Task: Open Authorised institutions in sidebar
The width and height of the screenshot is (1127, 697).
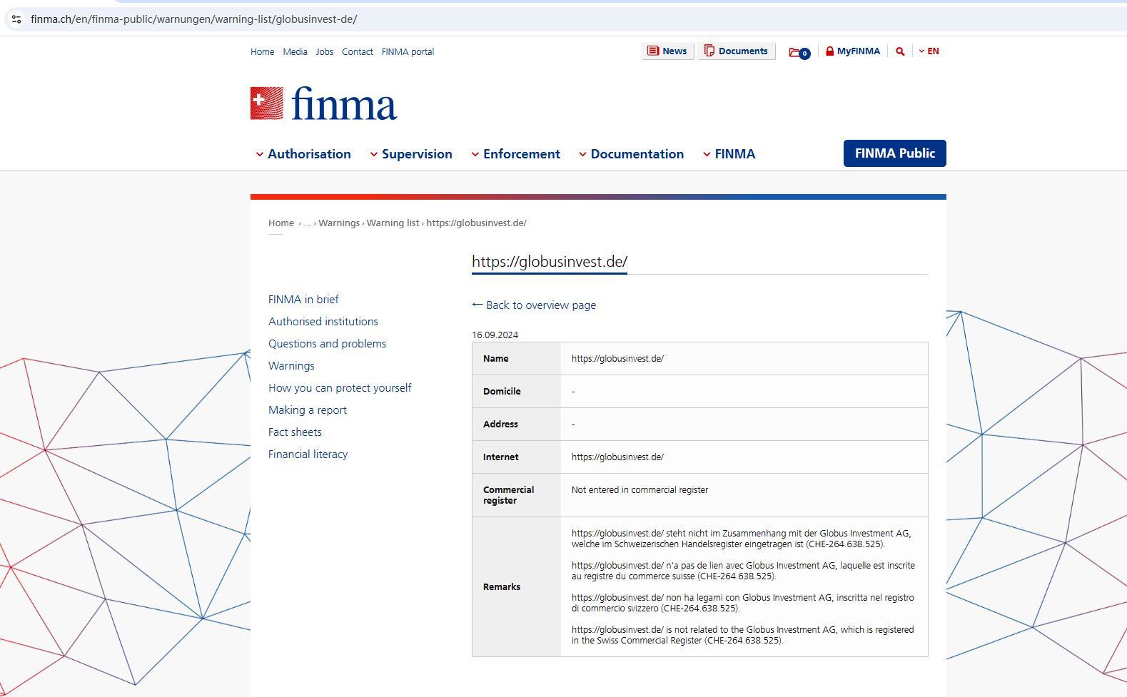Action: pos(323,322)
